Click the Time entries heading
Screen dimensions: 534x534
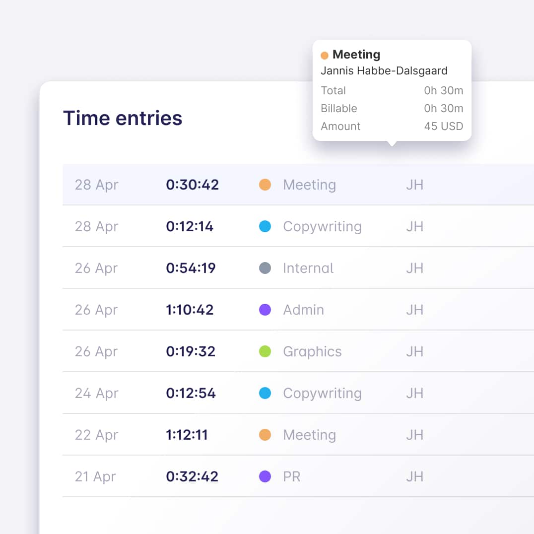pos(123,118)
